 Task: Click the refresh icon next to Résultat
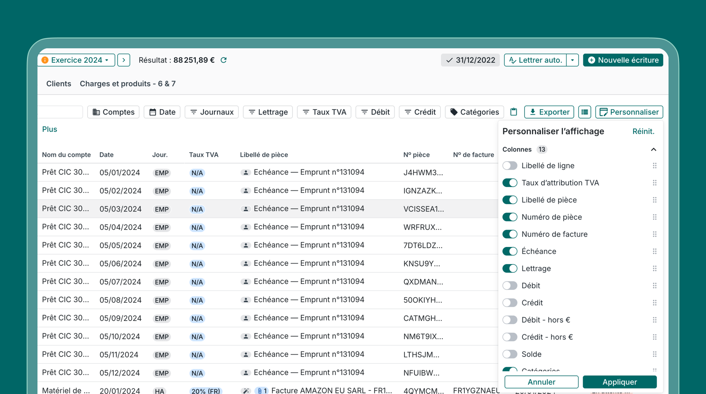click(x=224, y=60)
